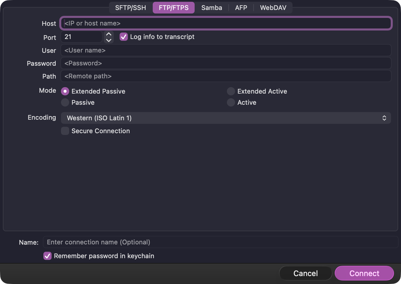Open the Encoding dropdown menu
401x284 pixels.
coord(226,118)
